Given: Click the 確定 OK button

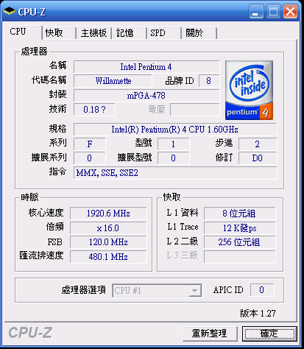Looking at the screenshot, I should tap(269, 334).
